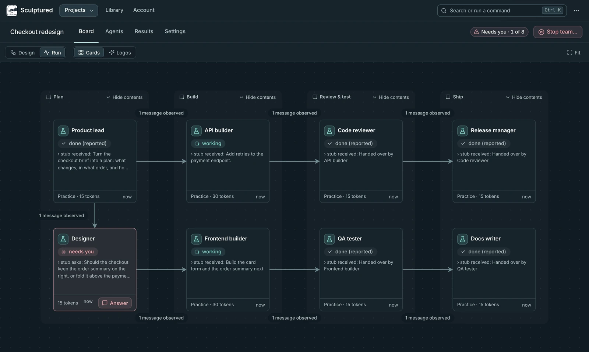
Task: Click the Answer button on Designer card
Action: 115,303
